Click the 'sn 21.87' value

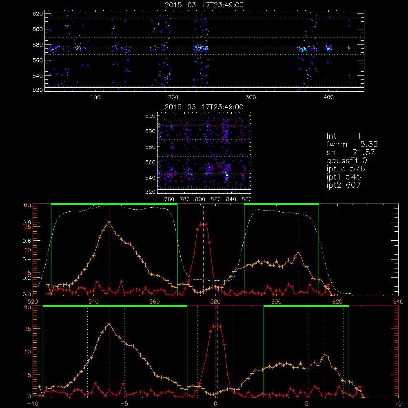(351, 152)
